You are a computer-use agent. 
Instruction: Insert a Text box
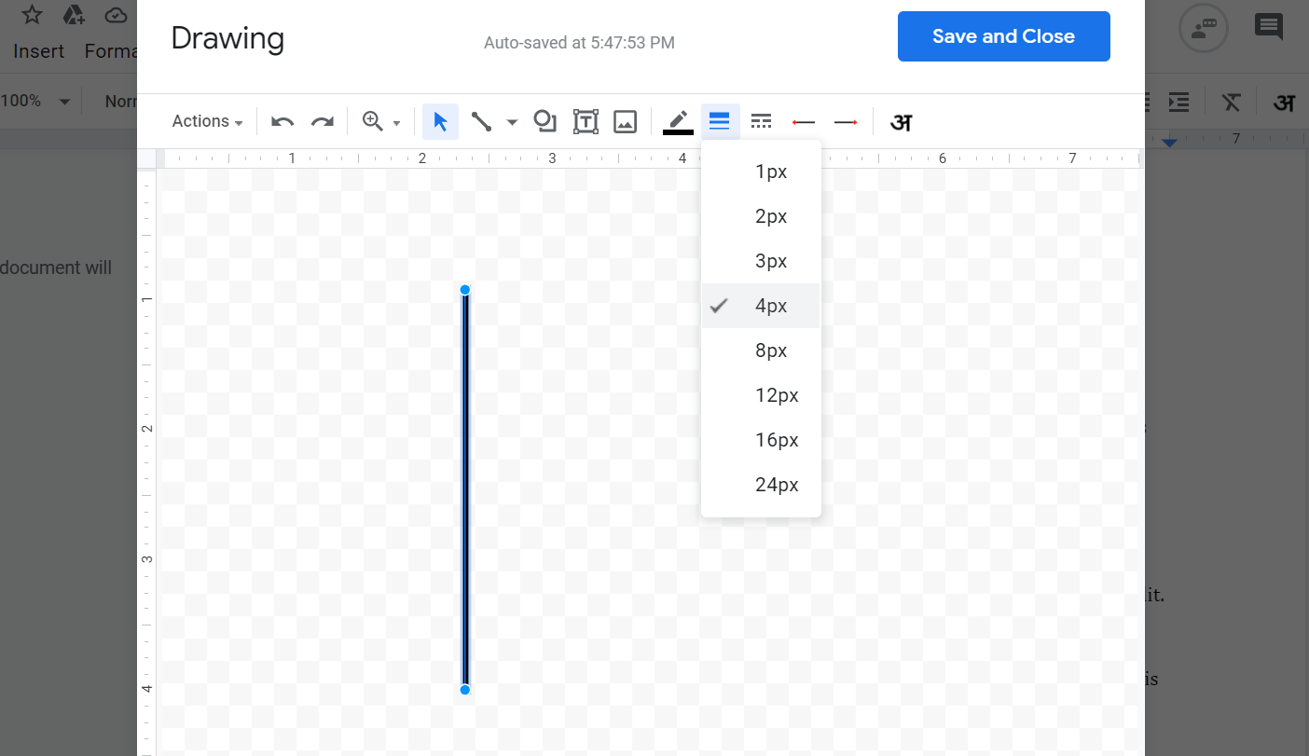[x=586, y=121]
